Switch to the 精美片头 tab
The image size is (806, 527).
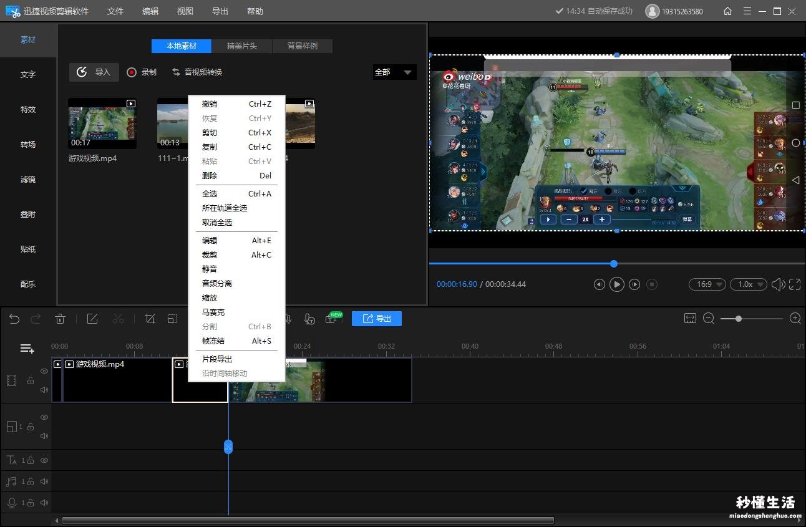(242, 46)
